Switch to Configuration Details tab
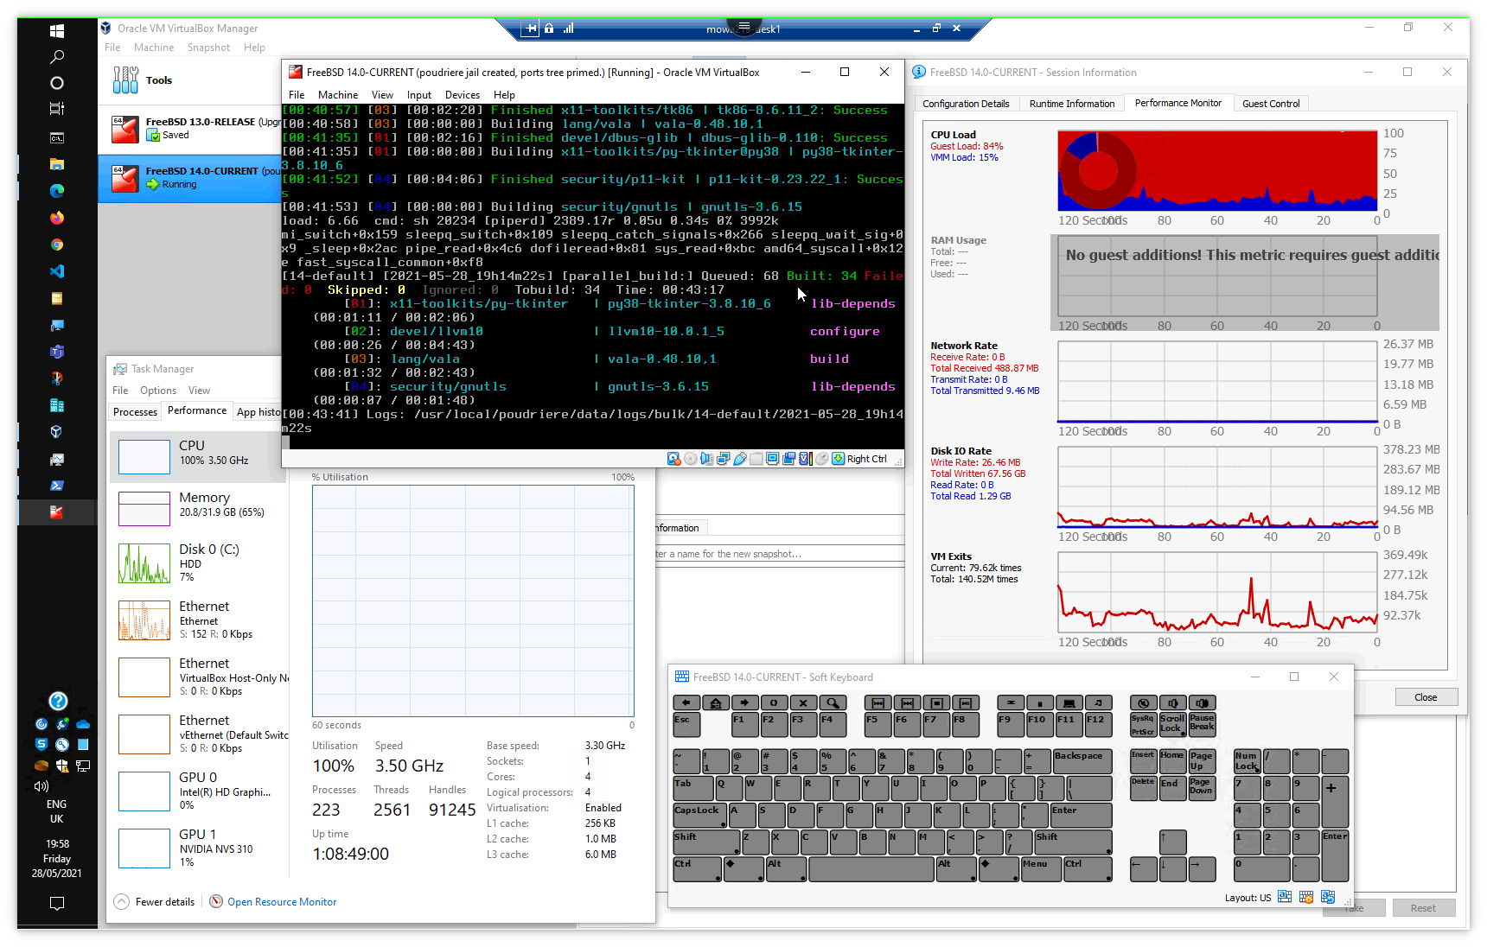The image size is (1487, 947). 966,104
